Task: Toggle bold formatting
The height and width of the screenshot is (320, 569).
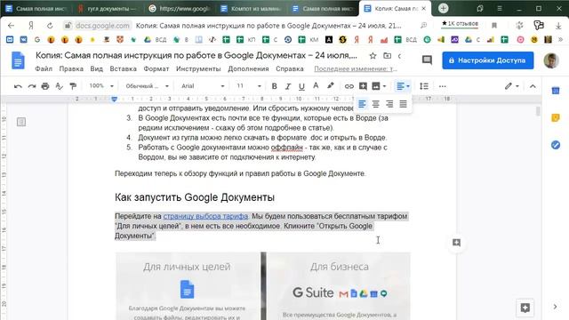Action: click(275, 86)
